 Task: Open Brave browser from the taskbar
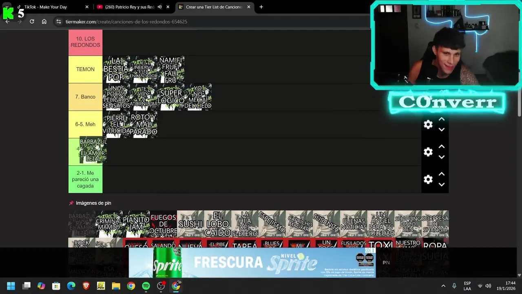tap(86, 286)
